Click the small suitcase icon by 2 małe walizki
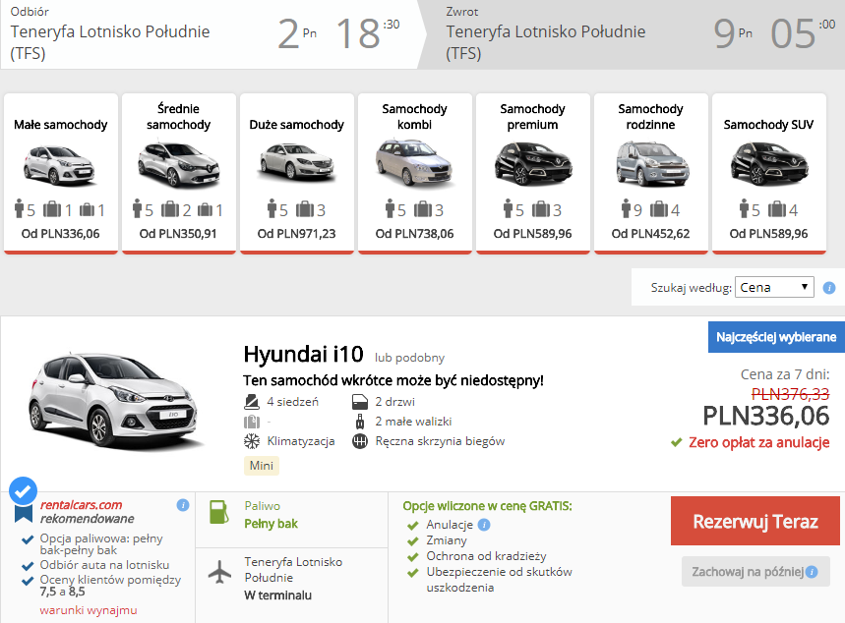The image size is (845, 623). pyautogui.click(x=360, y=422)
